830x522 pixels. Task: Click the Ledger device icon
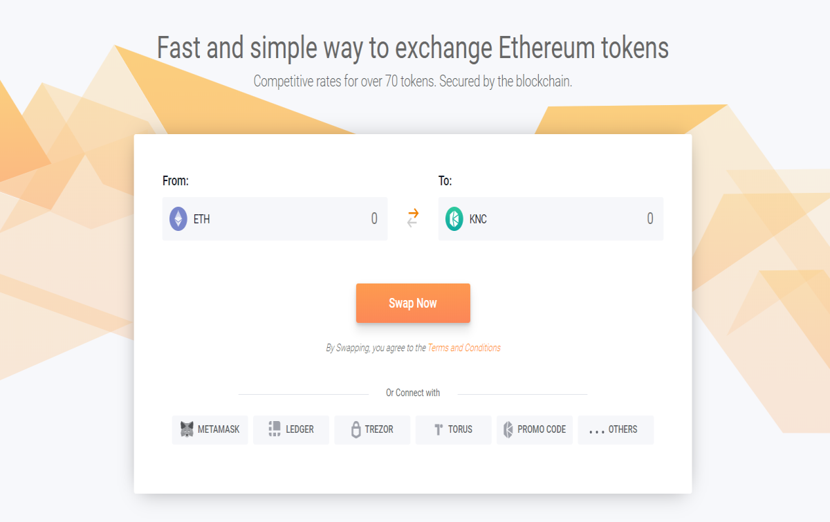pyautogui.click(x=275, y=429)
